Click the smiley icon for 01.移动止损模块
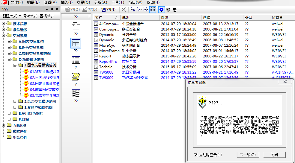 click(x=26, y=72)
